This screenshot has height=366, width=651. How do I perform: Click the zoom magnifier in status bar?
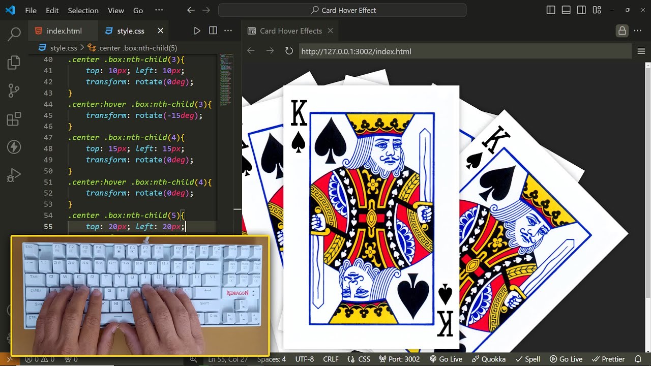click(x=193, y=359)
